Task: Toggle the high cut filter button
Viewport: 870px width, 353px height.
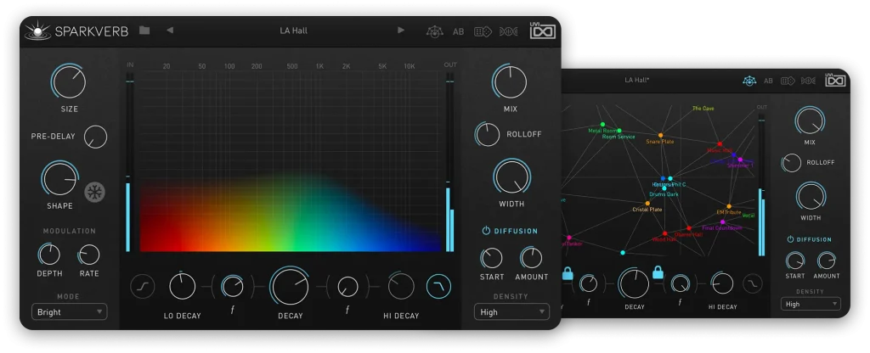Action: [438, 287]
